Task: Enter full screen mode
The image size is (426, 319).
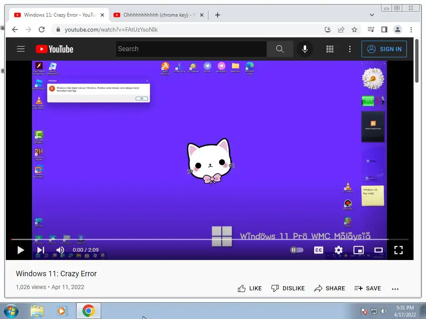Action: click(398, 250)
